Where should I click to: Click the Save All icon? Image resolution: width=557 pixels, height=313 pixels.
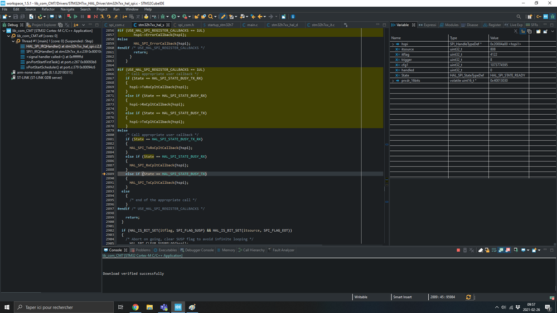pos(22,17)
